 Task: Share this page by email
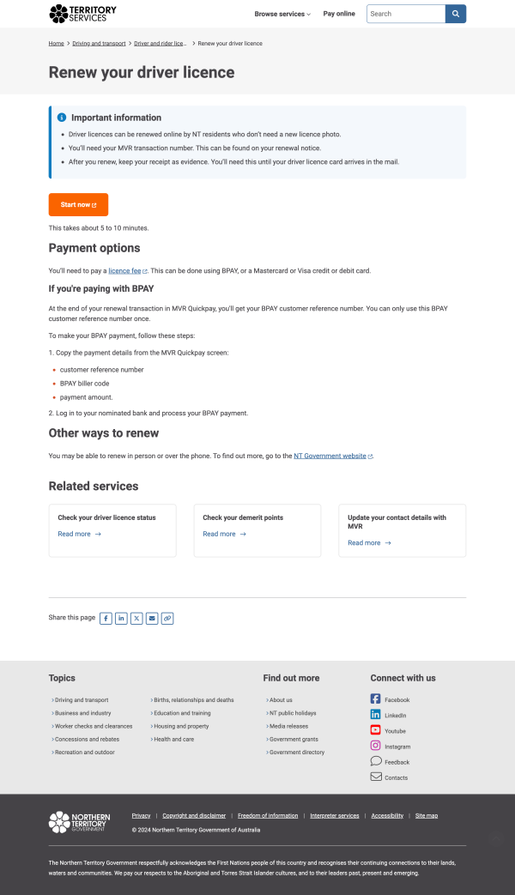(152, 618)
